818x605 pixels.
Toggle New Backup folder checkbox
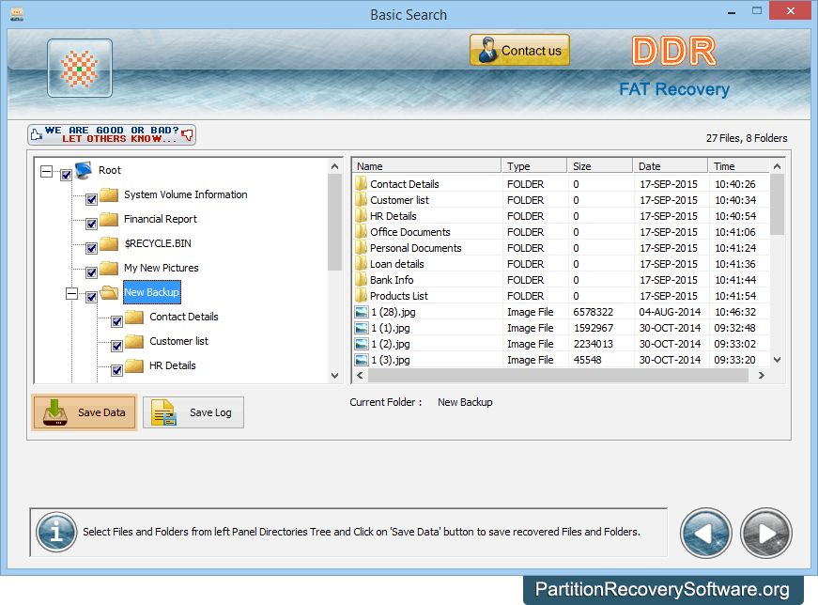[x=91, y=297]
